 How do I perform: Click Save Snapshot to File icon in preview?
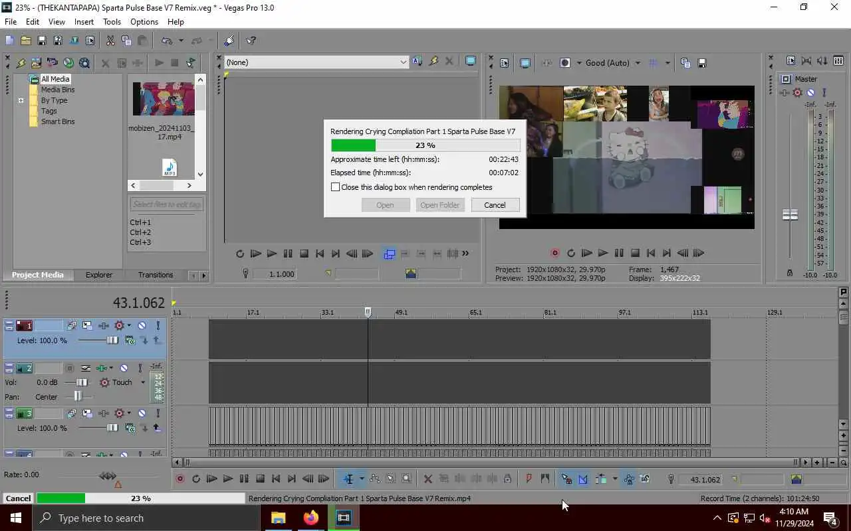coord(701,63)
